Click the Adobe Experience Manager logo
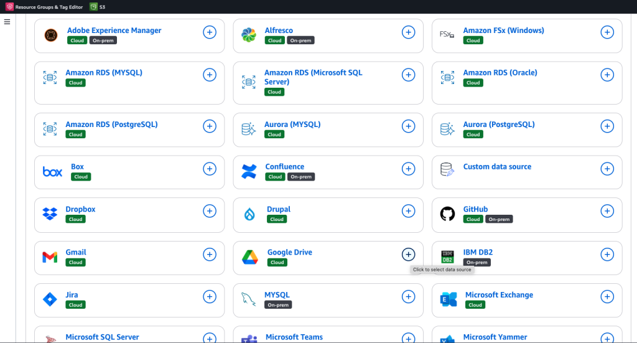Viewport: 637px width, 343px height. pos(51,35)
